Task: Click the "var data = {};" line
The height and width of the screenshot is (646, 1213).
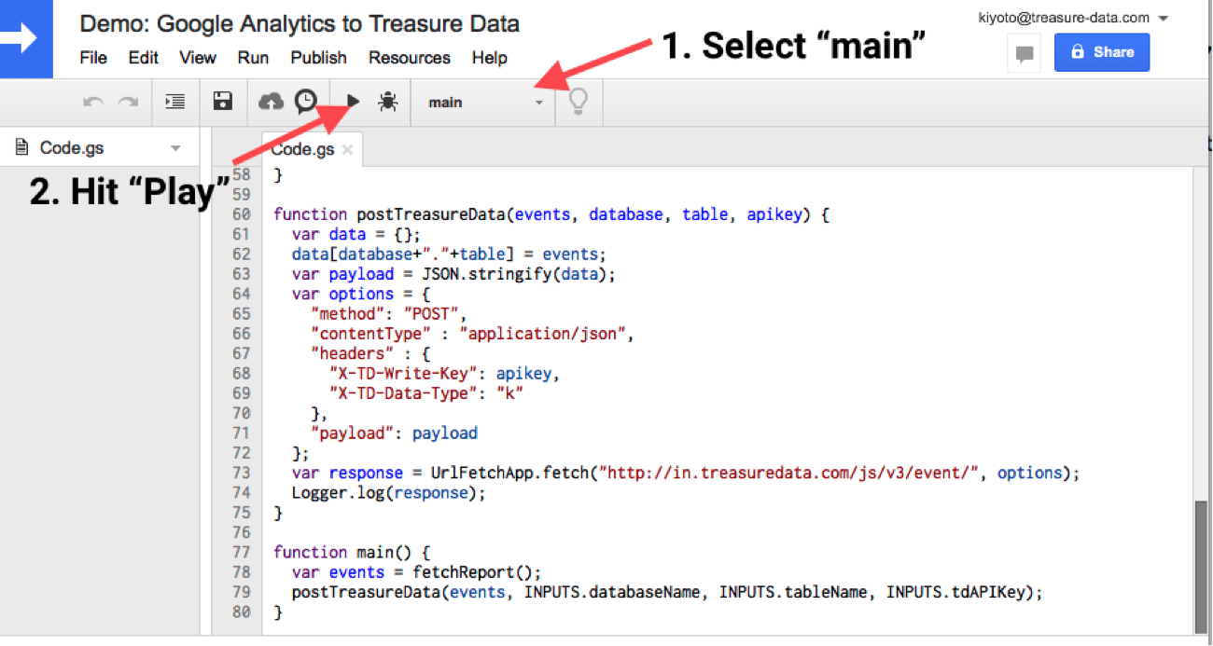Action: point(356,235)
